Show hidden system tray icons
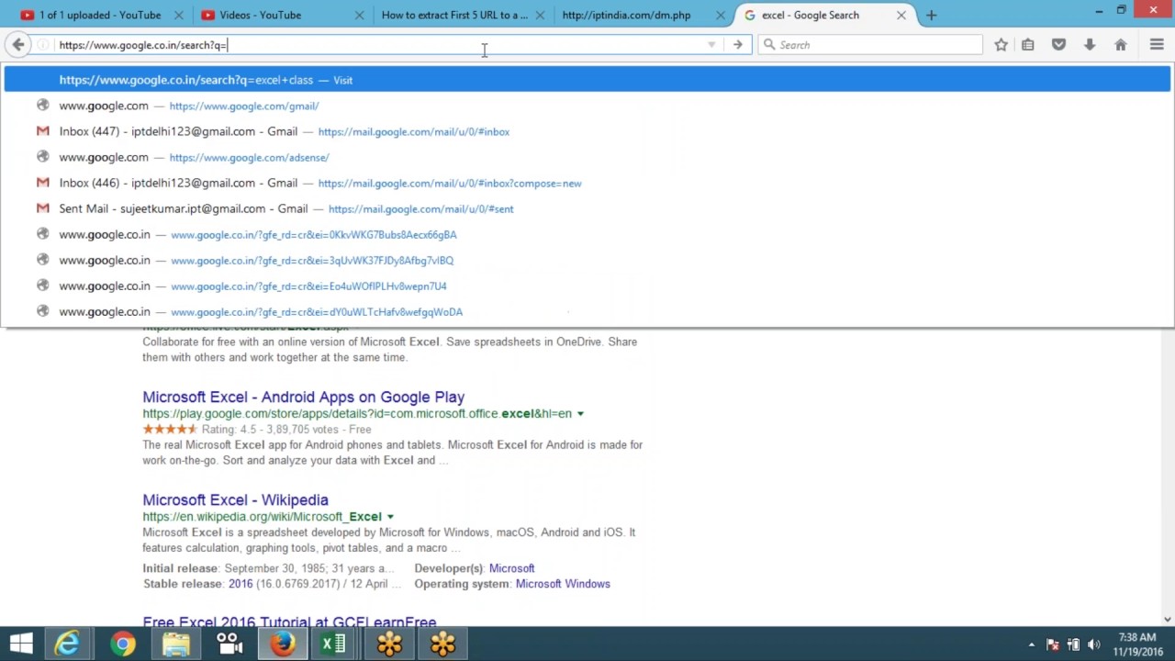 click(x=1031, y=644)
